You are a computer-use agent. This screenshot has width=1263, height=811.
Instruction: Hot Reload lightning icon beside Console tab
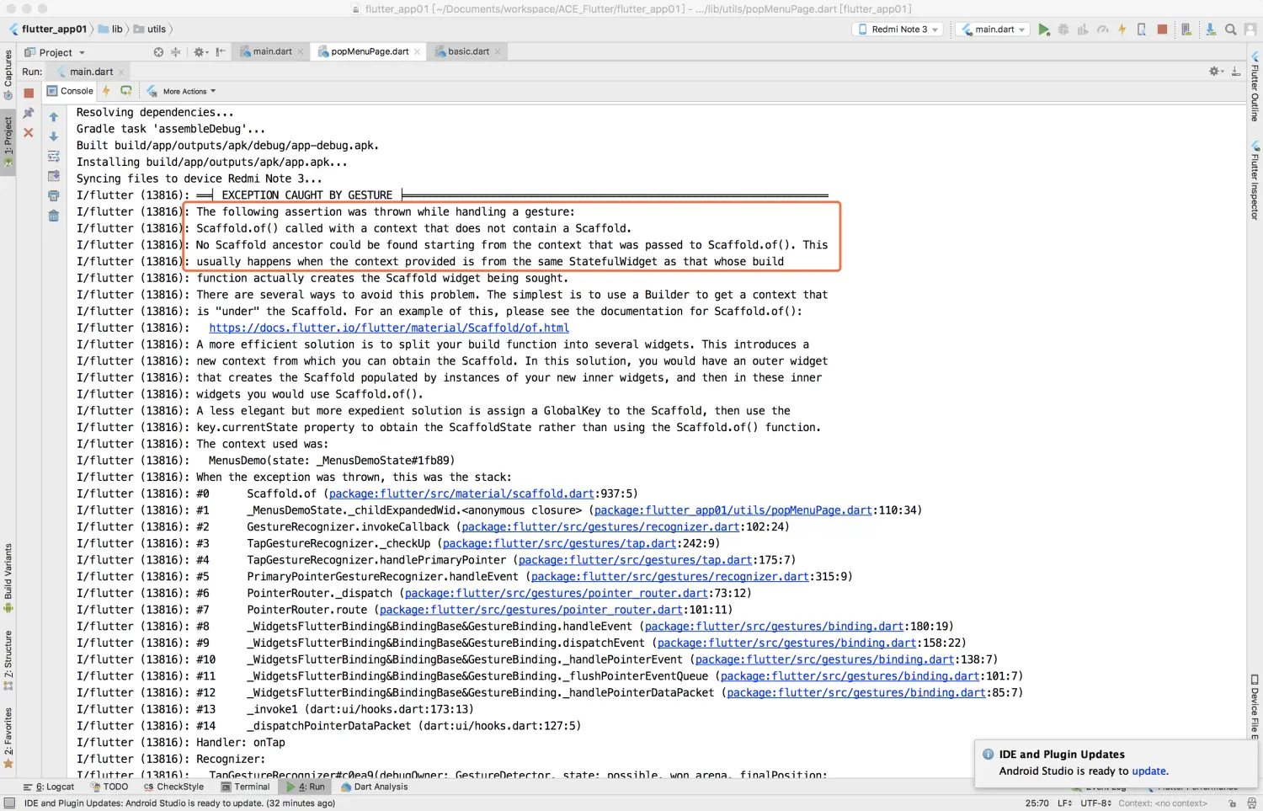tap(106, 91)
